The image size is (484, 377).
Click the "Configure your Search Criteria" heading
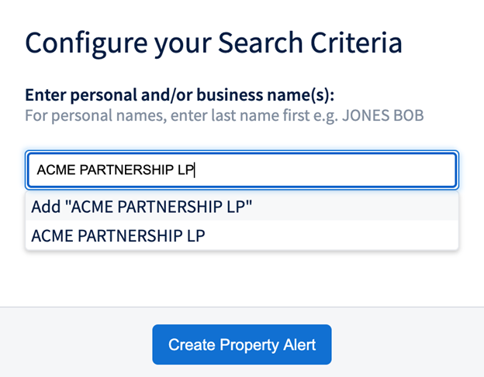pyautogui.click(x=213, y=42)
